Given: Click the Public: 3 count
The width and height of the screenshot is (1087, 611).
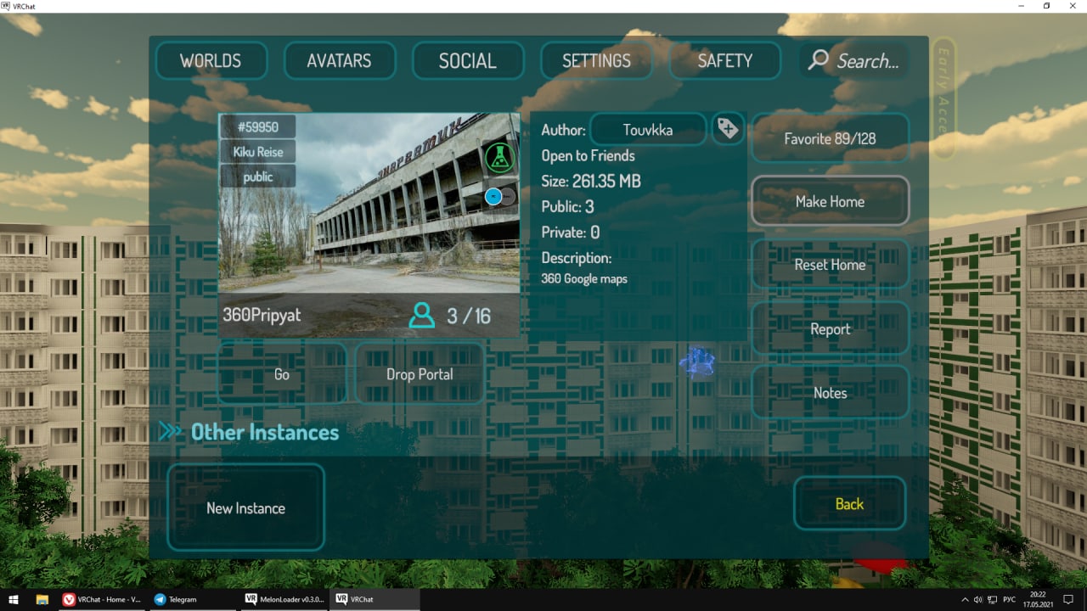Looking at the screenshot, I should click(x=568, y=206).
